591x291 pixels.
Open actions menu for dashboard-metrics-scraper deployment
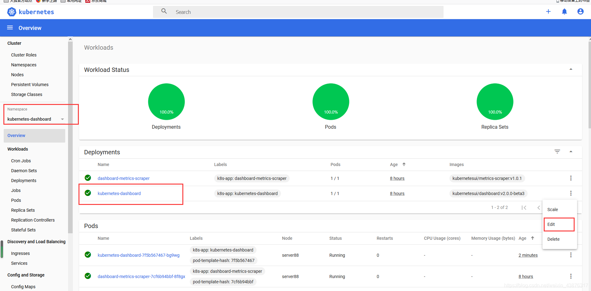(571, 178)
